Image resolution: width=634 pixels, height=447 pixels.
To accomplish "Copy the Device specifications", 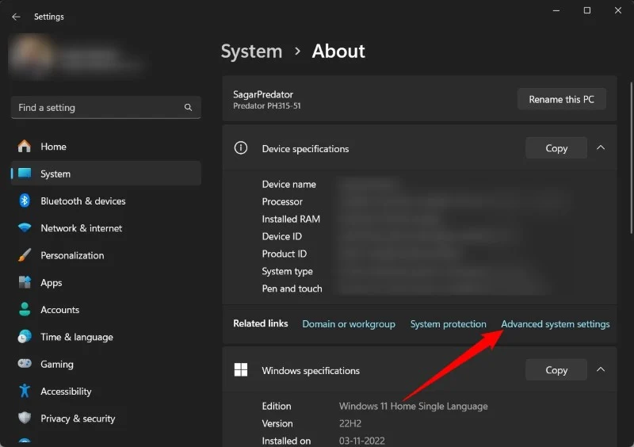I will point(556,148).
